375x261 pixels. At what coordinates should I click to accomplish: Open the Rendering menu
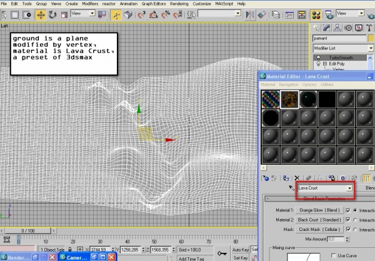coord(179,4)
